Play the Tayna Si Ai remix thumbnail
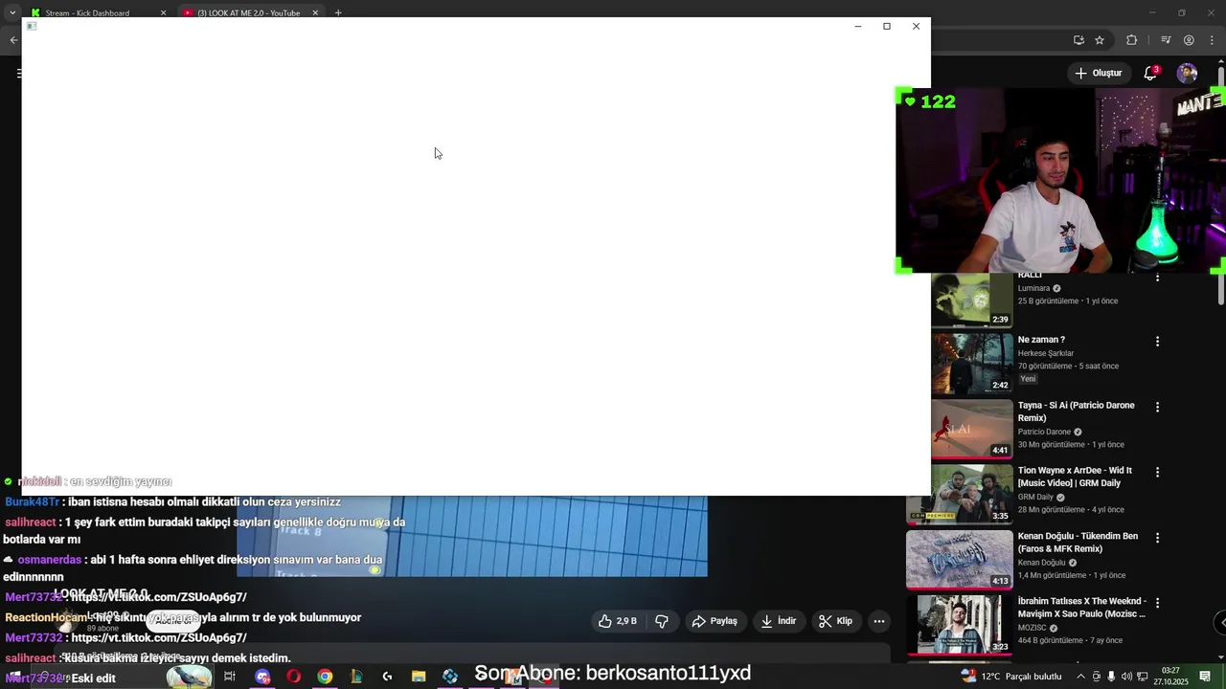 tap(972, 429)
